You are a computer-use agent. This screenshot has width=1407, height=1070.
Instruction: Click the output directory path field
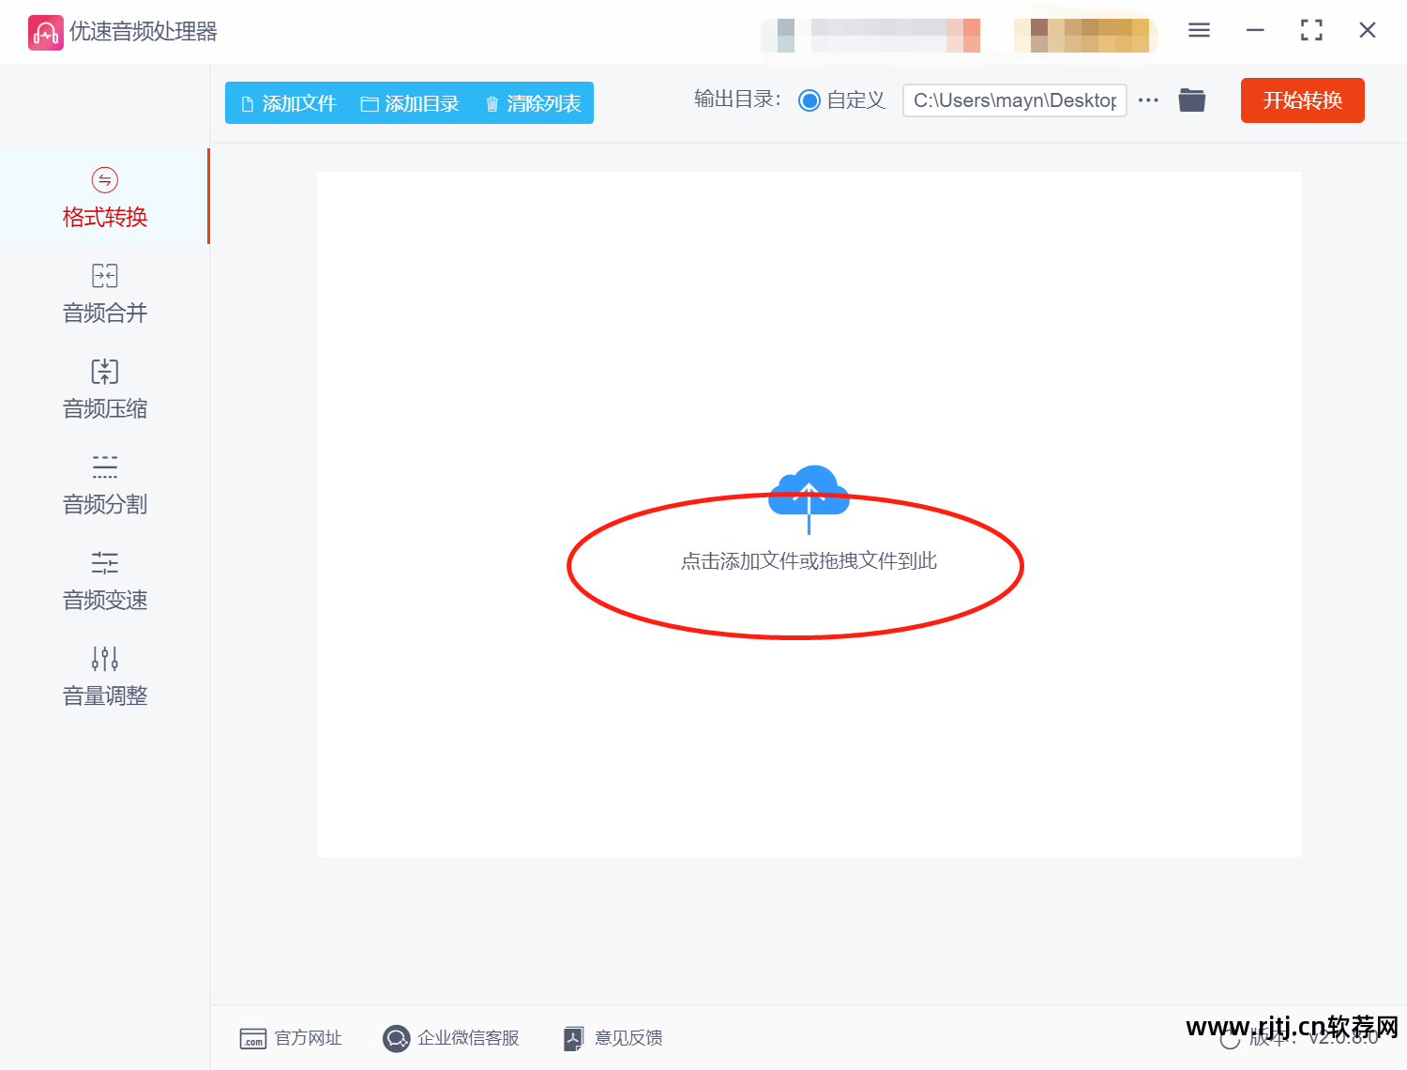click(x=1014, y=100)
